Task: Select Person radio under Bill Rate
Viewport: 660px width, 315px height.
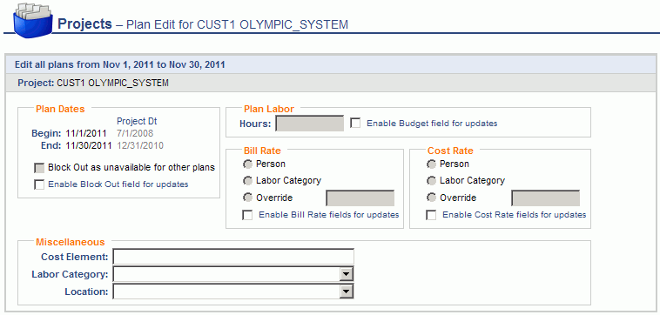Action: tap(247, 164)
